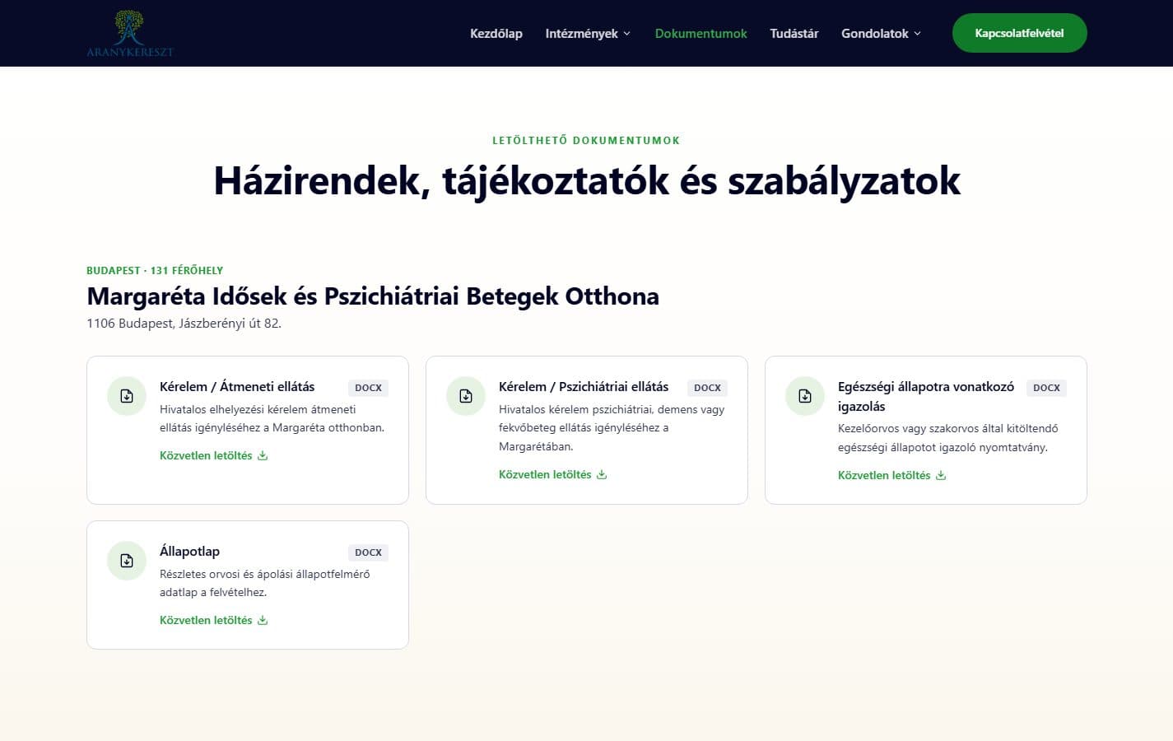The image size is (1173, 741).
Task: Click the document icon on Kérelem / Pszichiátriai ellátás card
Action: 466,396
